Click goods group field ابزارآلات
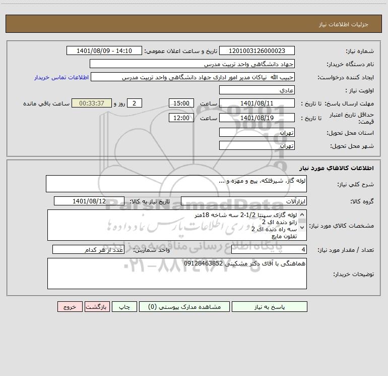The height and width of the screenshot is (376, 388). tap(244, 201)
